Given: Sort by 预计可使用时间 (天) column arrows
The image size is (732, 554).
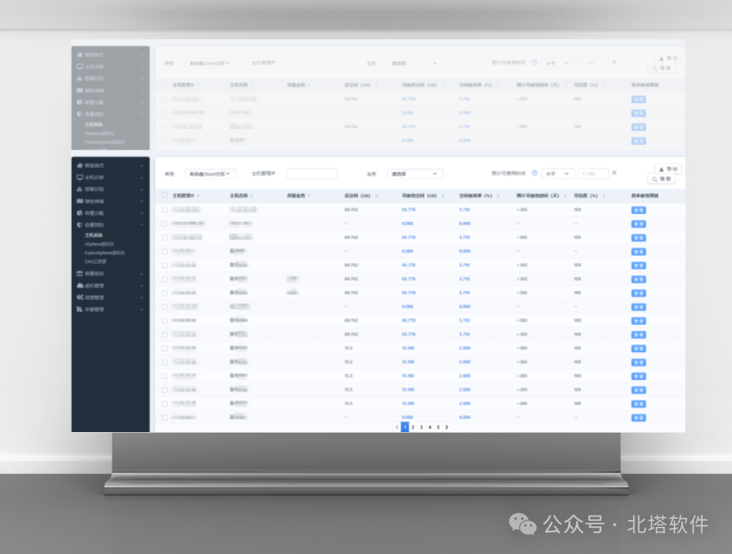Looking at the screenshot, I should coord(565,196).
